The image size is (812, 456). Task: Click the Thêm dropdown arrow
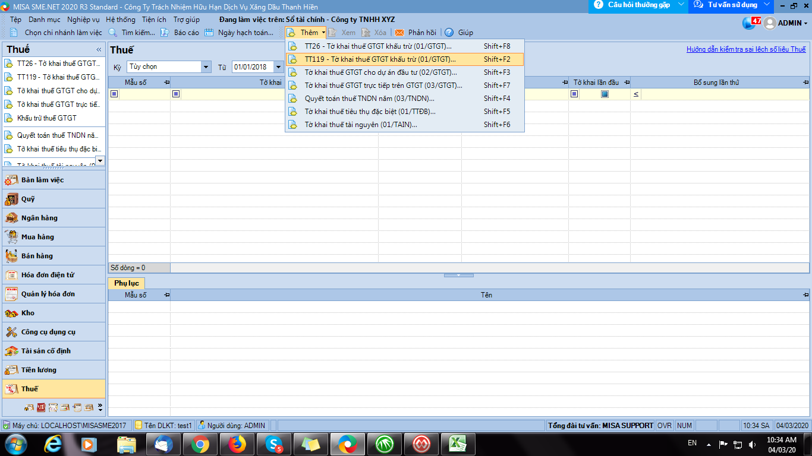(323, 33)
